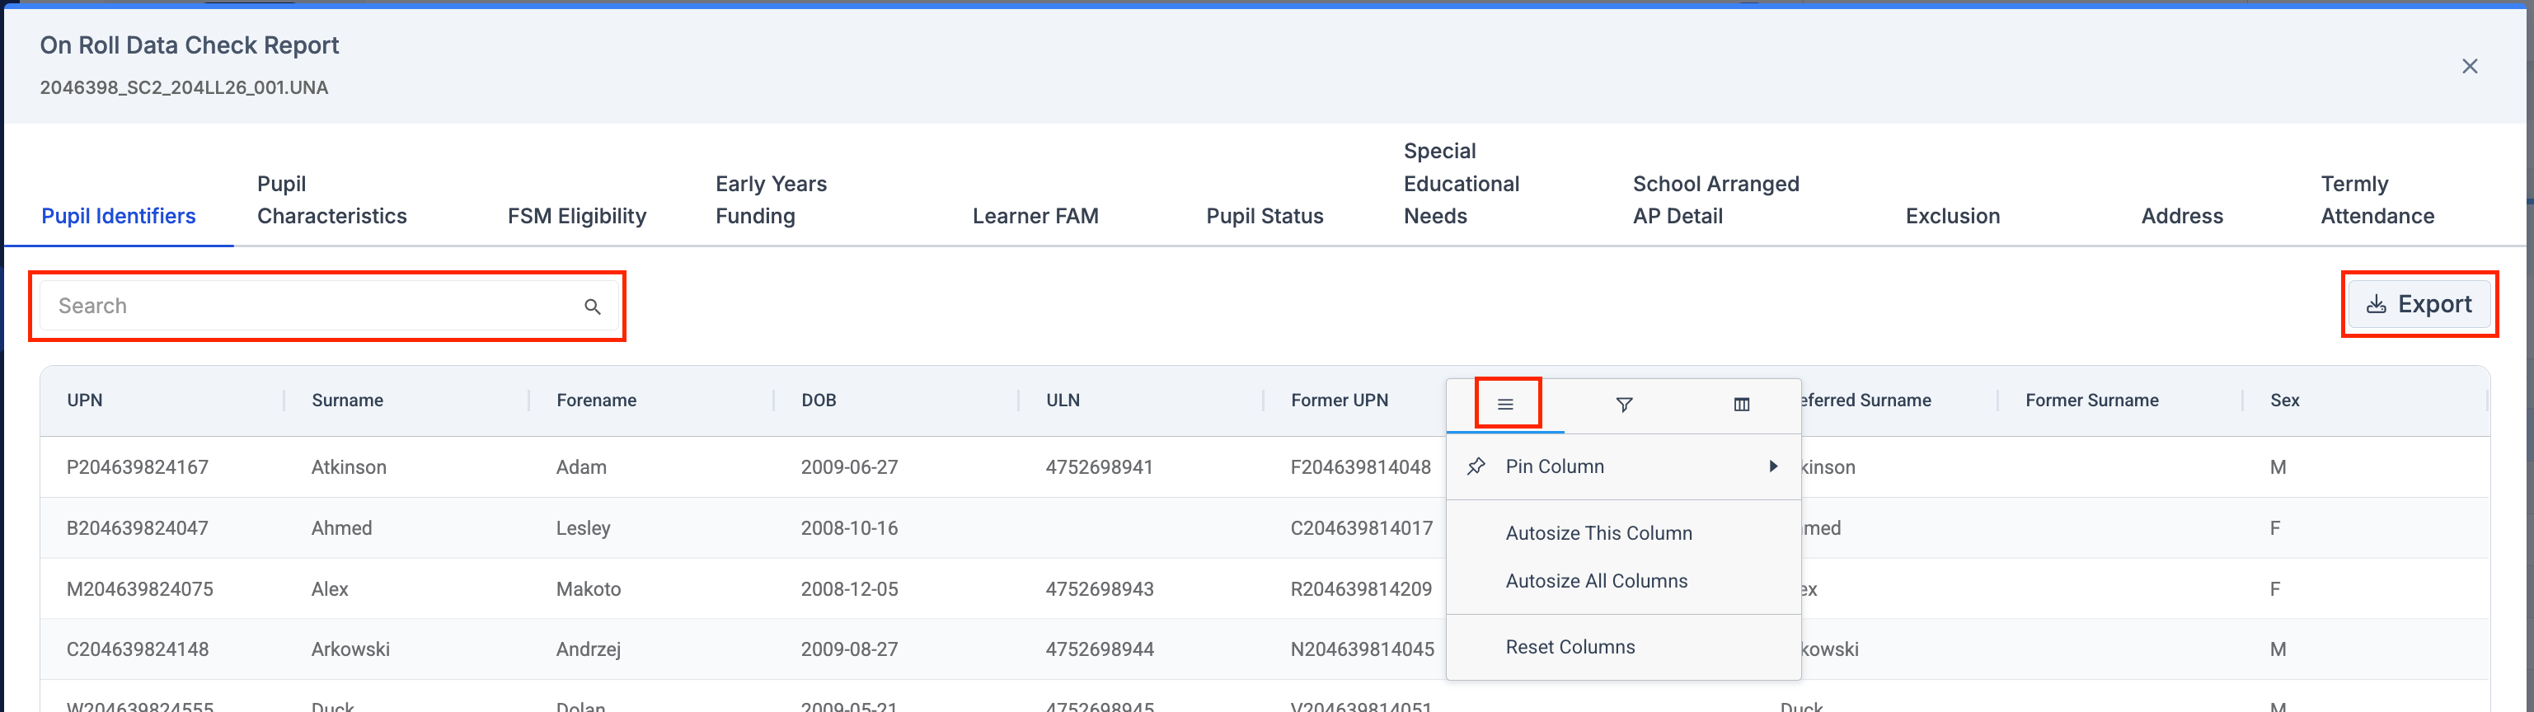Show the Termly Attendance tab
This screenshot has height=712, width=2534.
coord(2377,199)
